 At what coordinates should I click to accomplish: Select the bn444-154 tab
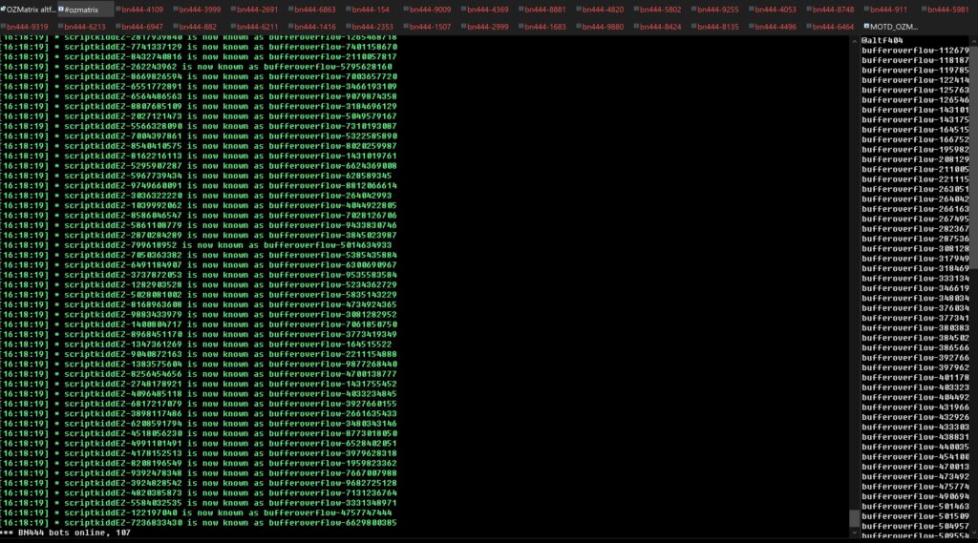368,10
